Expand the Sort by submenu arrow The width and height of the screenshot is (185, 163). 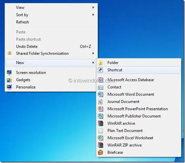pyautogui.click(x=93, y=15)
